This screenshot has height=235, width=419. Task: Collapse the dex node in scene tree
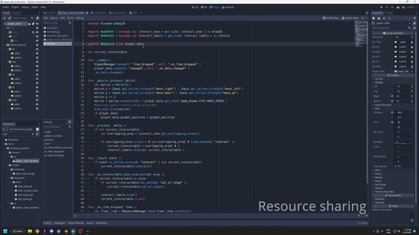click(x=7, y=62)
